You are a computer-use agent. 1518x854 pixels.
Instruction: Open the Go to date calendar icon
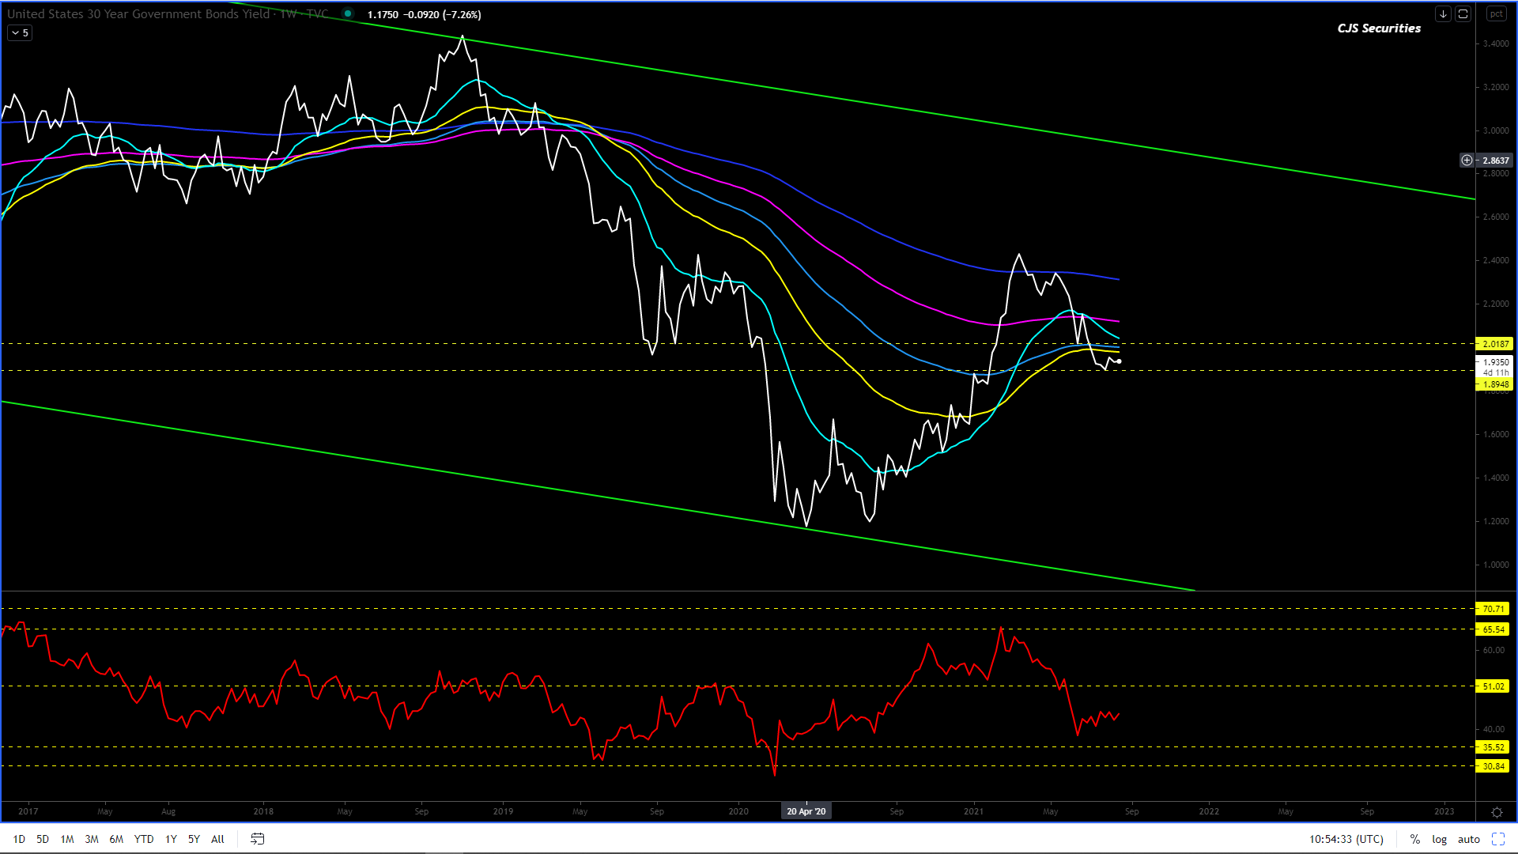click(x=258, y=839)
